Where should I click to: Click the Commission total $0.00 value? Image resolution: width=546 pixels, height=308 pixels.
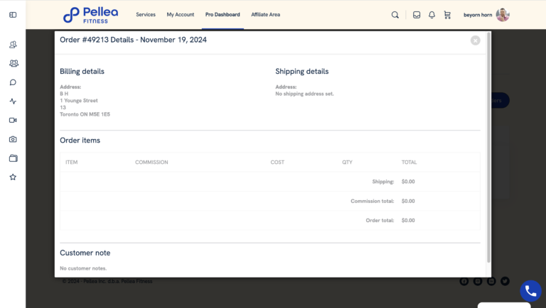408,202
